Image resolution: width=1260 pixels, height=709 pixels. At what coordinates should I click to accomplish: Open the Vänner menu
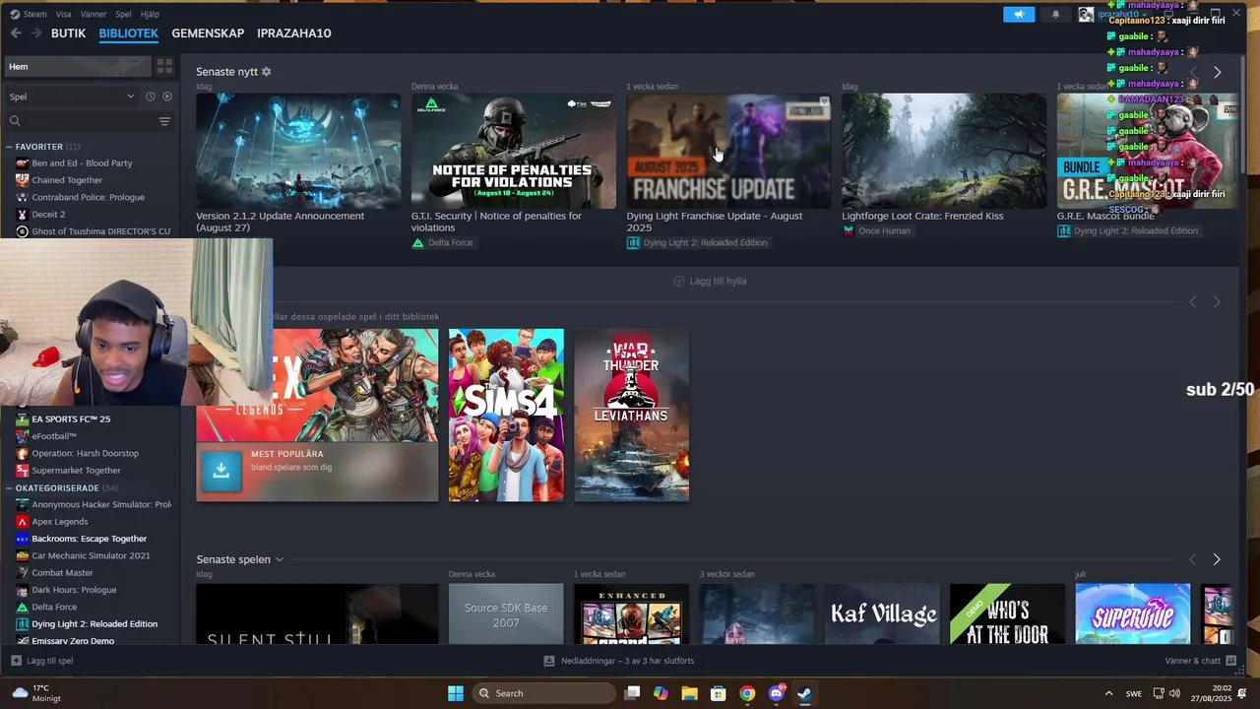click(94, 14)
